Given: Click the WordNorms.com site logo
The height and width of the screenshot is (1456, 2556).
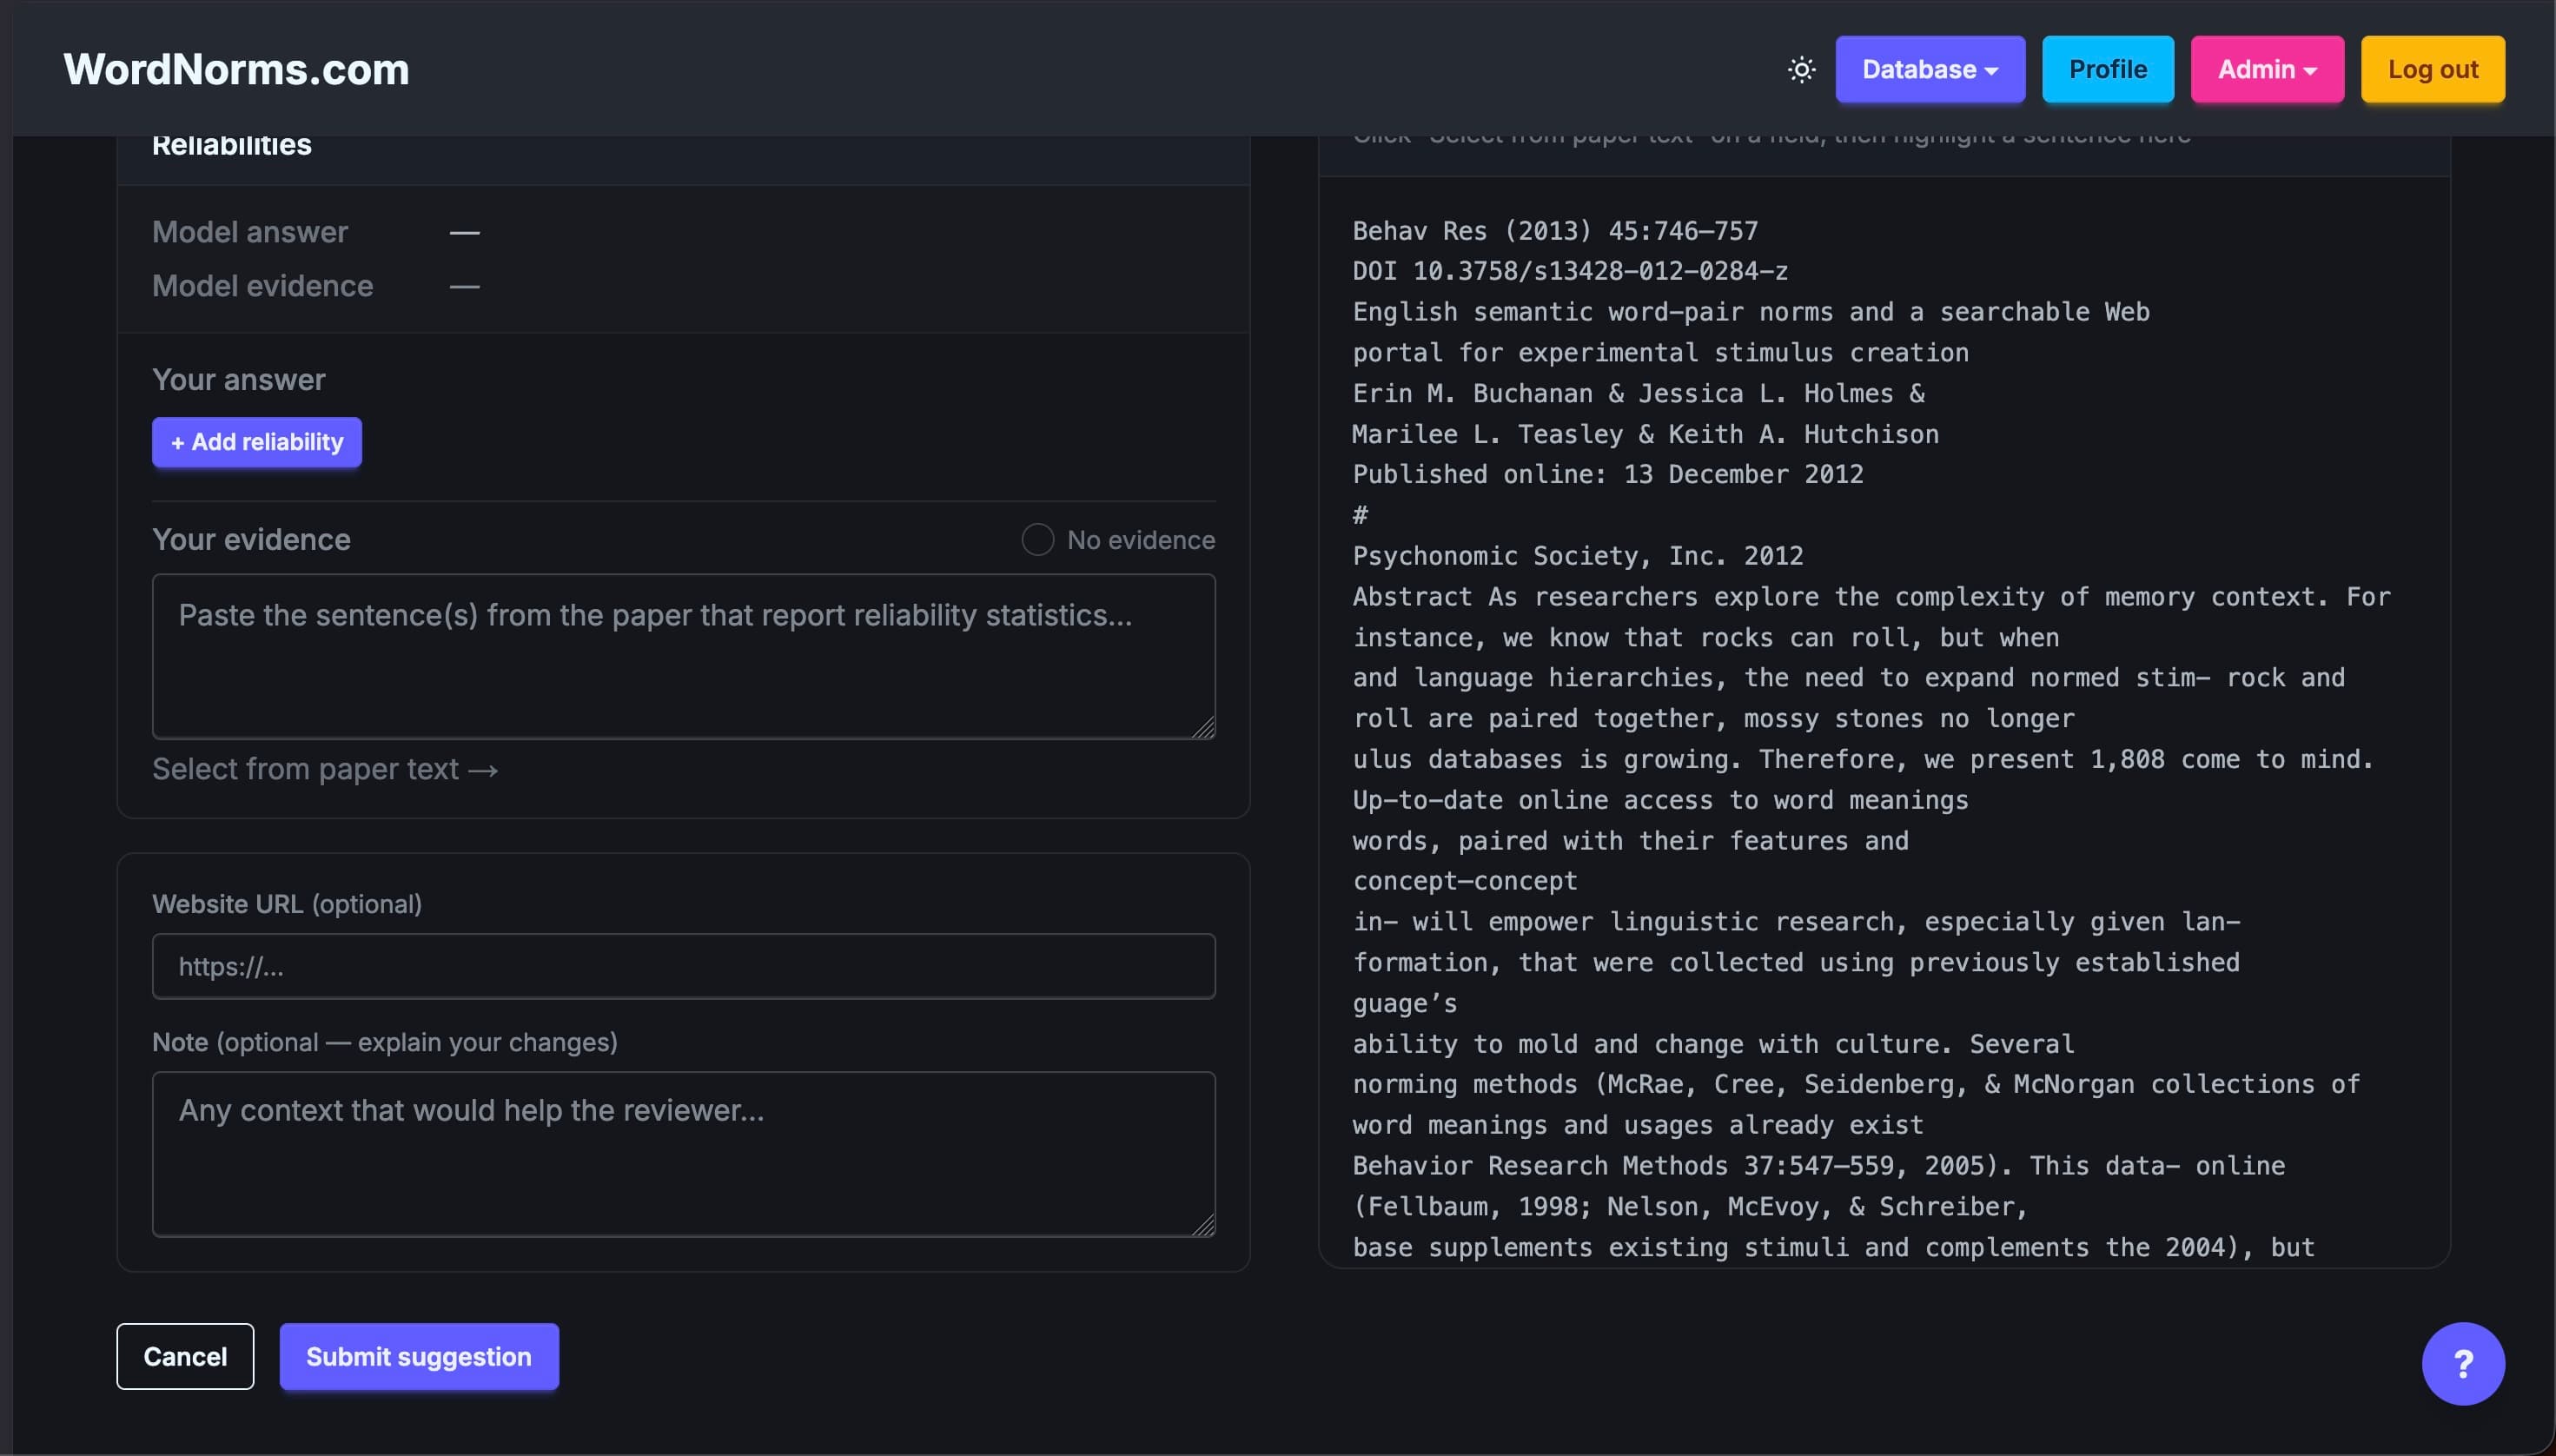Looking at the screenshot, I should (236, 69).
